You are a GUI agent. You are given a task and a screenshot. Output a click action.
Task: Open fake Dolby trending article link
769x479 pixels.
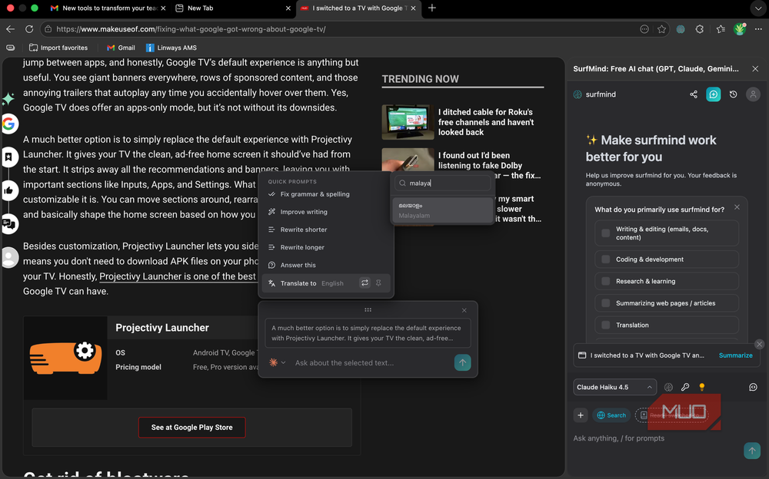pyautogui.click(x=481, y=160)
